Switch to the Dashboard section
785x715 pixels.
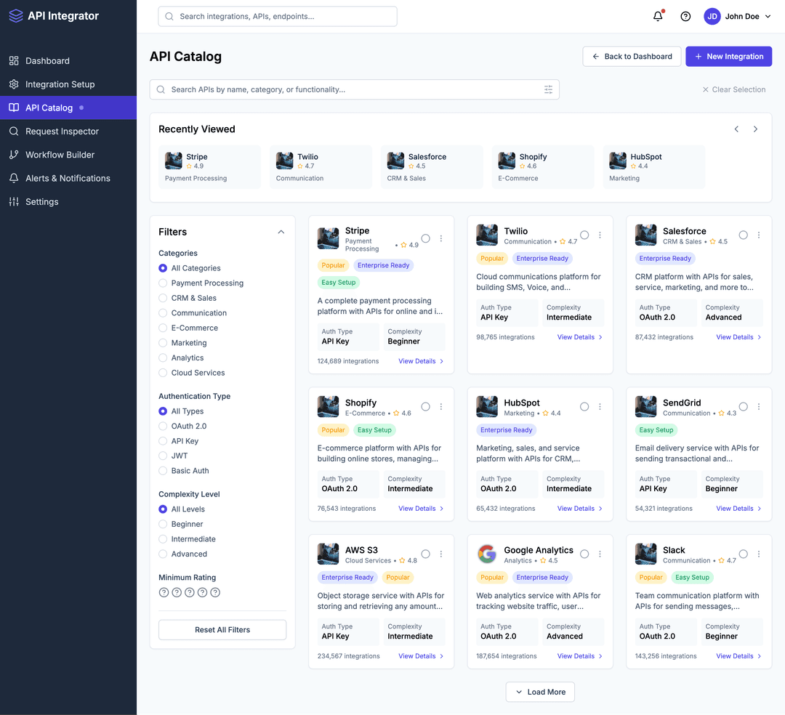tap(14, 61)
